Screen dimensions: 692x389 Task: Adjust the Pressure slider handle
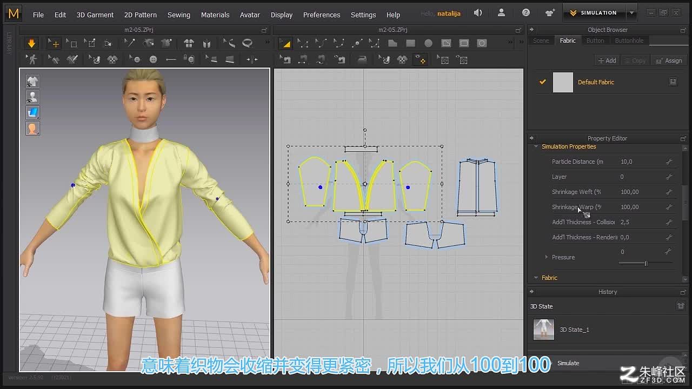pyautogui.click(x=646, y=263)
